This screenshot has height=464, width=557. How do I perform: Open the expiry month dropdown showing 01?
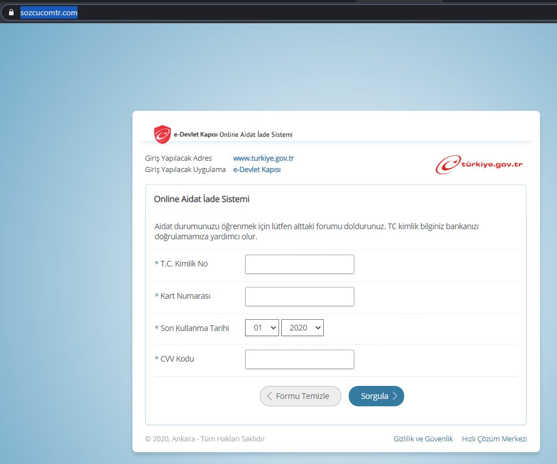point(262,328)
